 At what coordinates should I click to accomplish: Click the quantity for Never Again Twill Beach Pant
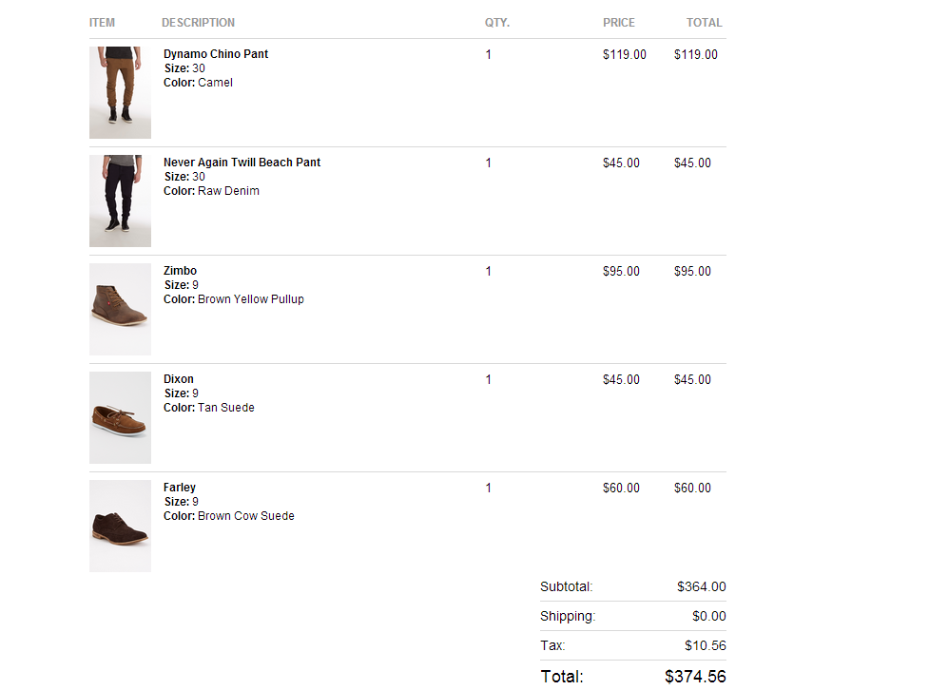[489, 163]
